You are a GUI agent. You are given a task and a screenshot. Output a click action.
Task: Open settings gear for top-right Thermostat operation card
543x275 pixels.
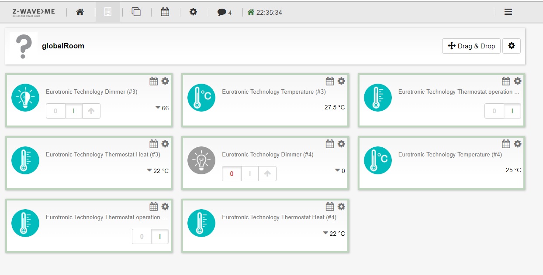click(x=518, y=81)
